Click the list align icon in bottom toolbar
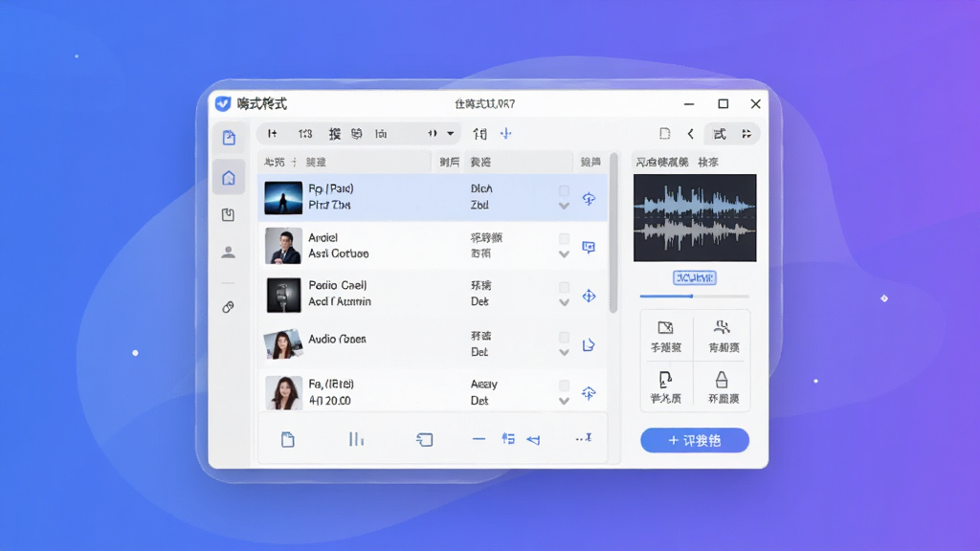 [x=508, y=439]
